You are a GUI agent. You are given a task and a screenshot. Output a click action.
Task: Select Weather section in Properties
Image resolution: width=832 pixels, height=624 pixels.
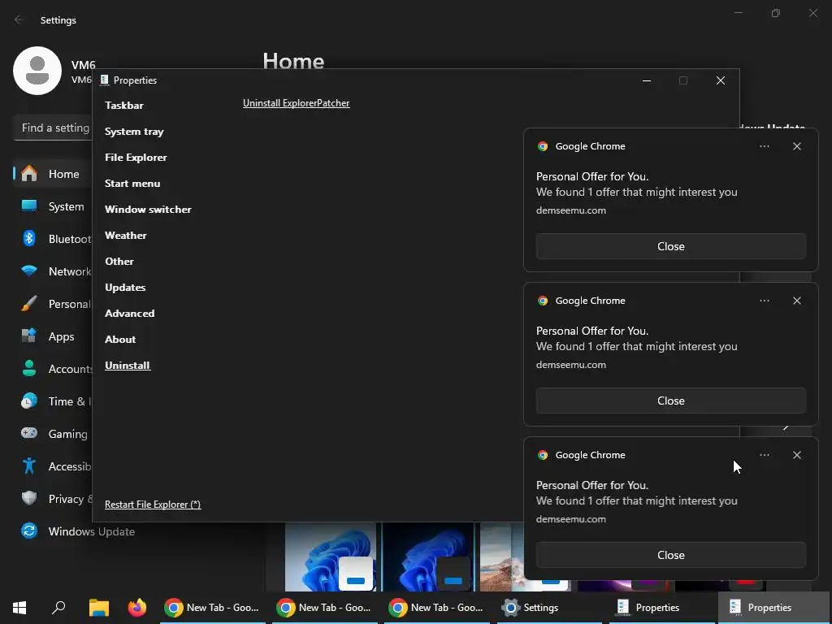[x=126, y=235]
